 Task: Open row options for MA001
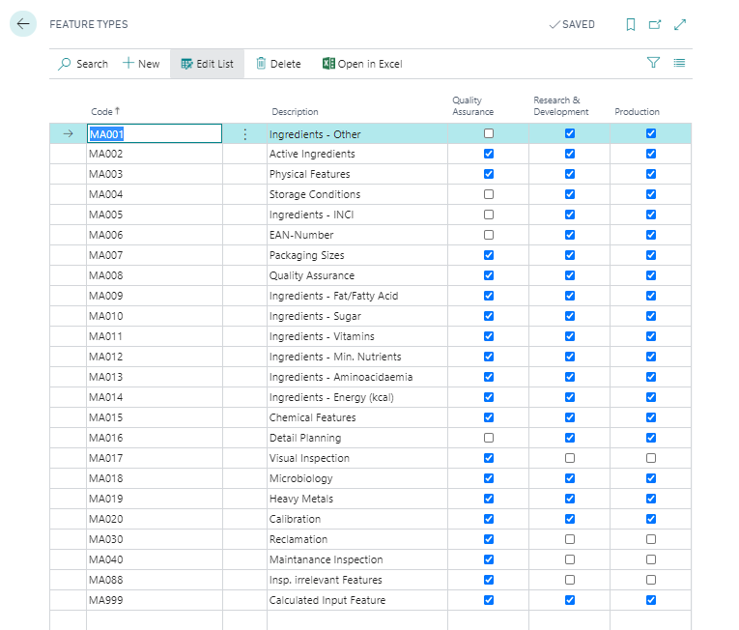(245, 134)
